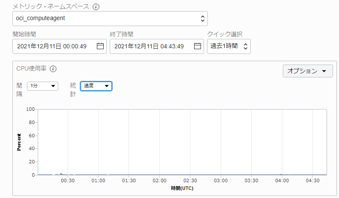339x198 pixels.
Task: Open the オプション menu button
Action: 308,71
